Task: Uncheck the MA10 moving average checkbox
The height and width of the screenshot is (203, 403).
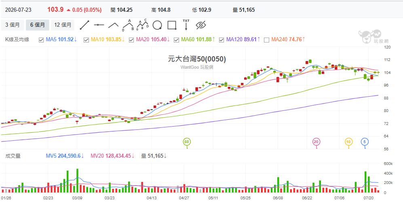Action: pyautogui.click(x=86, y=40)
